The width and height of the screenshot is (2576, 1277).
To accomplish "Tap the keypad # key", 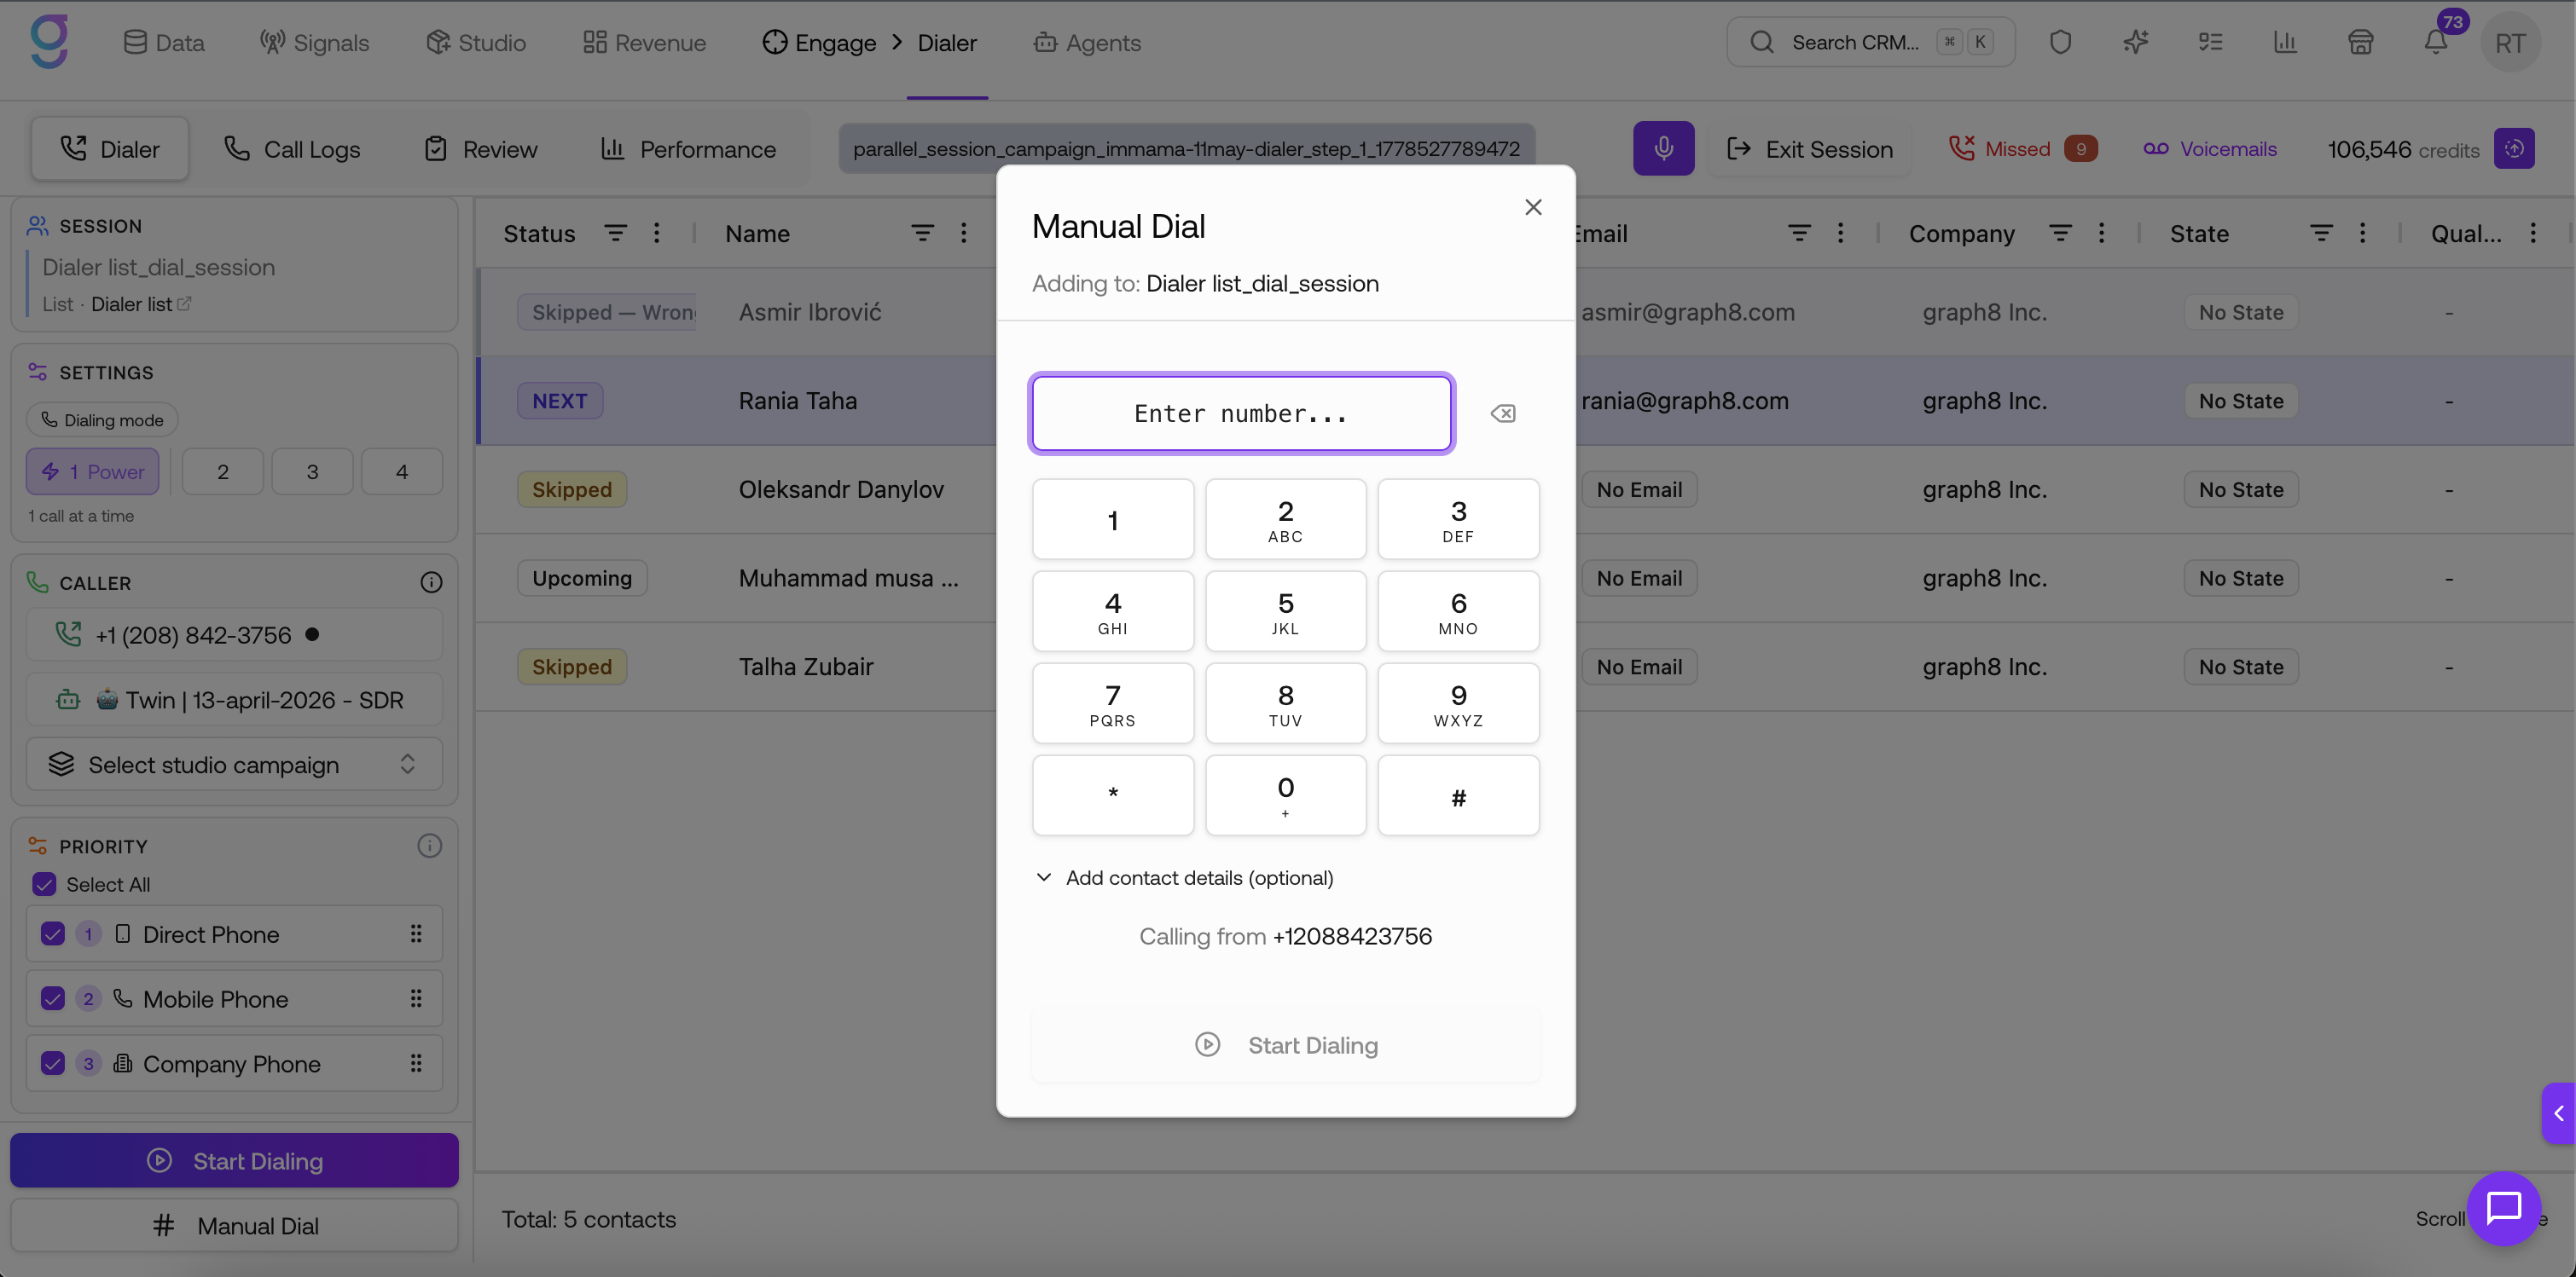I will tap(1458, 795).
